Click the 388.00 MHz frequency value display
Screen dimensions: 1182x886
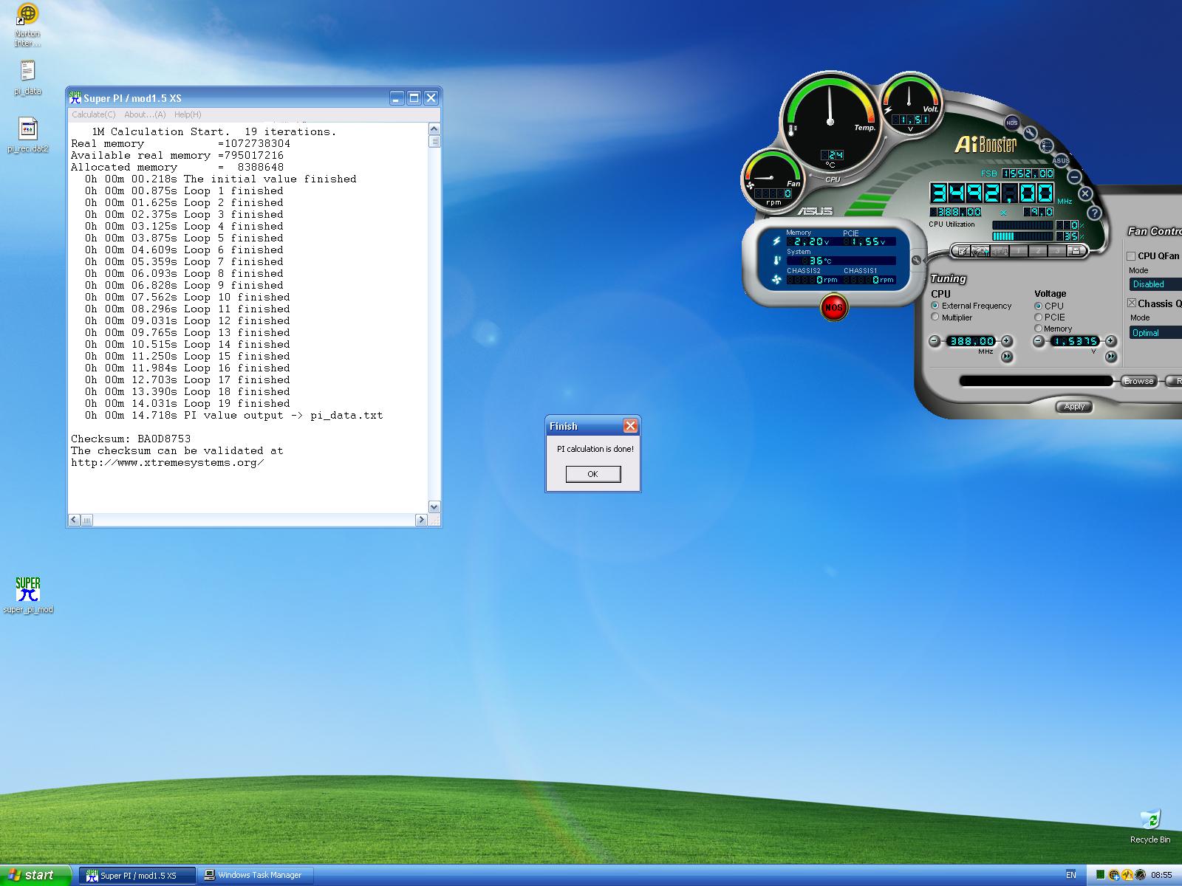[x=971, y=341]
